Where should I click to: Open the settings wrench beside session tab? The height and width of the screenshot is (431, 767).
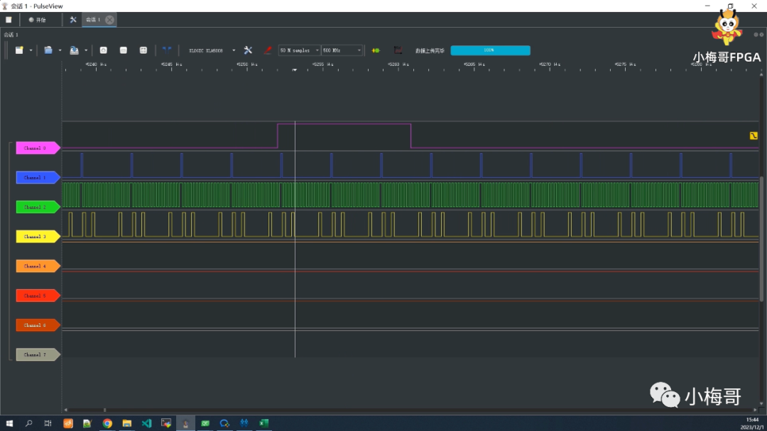click(x=73, y=20)
